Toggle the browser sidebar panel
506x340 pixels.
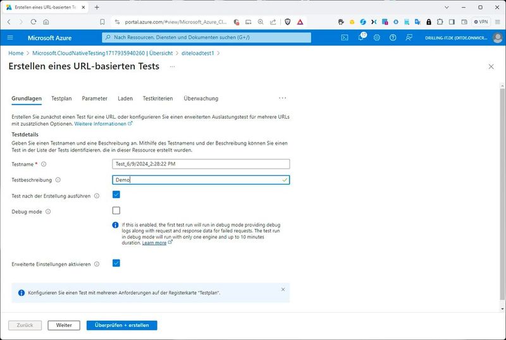pos(452,22)
